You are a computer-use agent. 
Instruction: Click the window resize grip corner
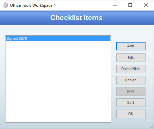(x=152, y=127)
